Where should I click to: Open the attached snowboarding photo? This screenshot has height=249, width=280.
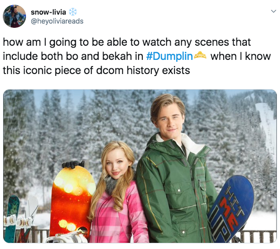point(140,166)
